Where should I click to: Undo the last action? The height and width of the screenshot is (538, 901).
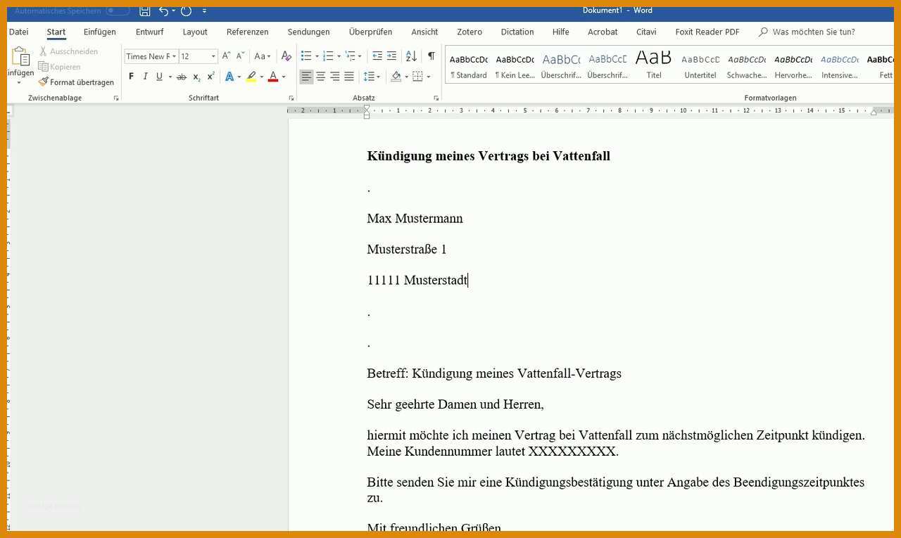pos(163,11)
